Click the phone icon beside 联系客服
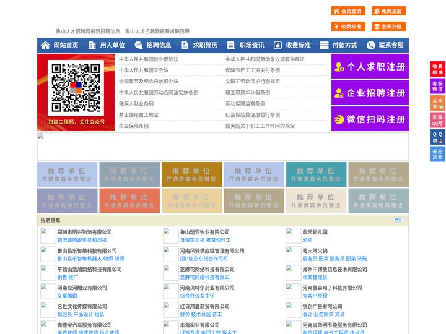446x334 pixels. [x=370, y=45]
